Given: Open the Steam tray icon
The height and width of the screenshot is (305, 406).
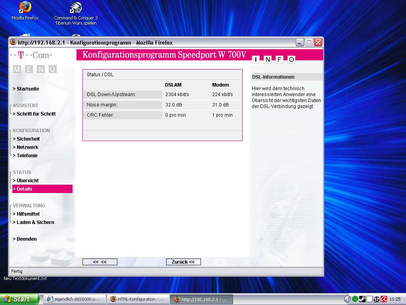Looking at the screenshot, I should click(x=362, y=299).
